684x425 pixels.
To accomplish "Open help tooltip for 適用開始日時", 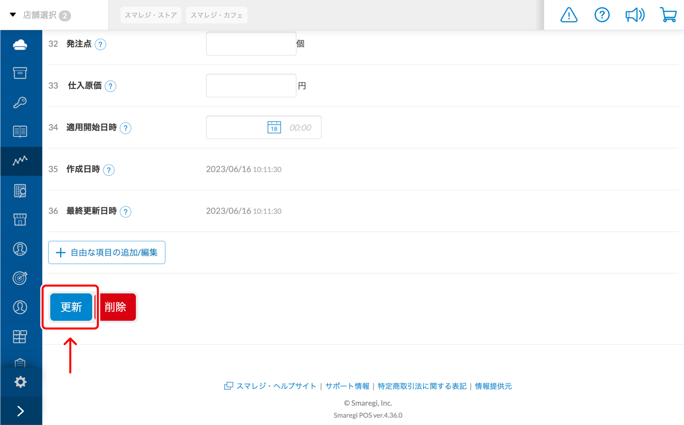I will pos(126,128).
